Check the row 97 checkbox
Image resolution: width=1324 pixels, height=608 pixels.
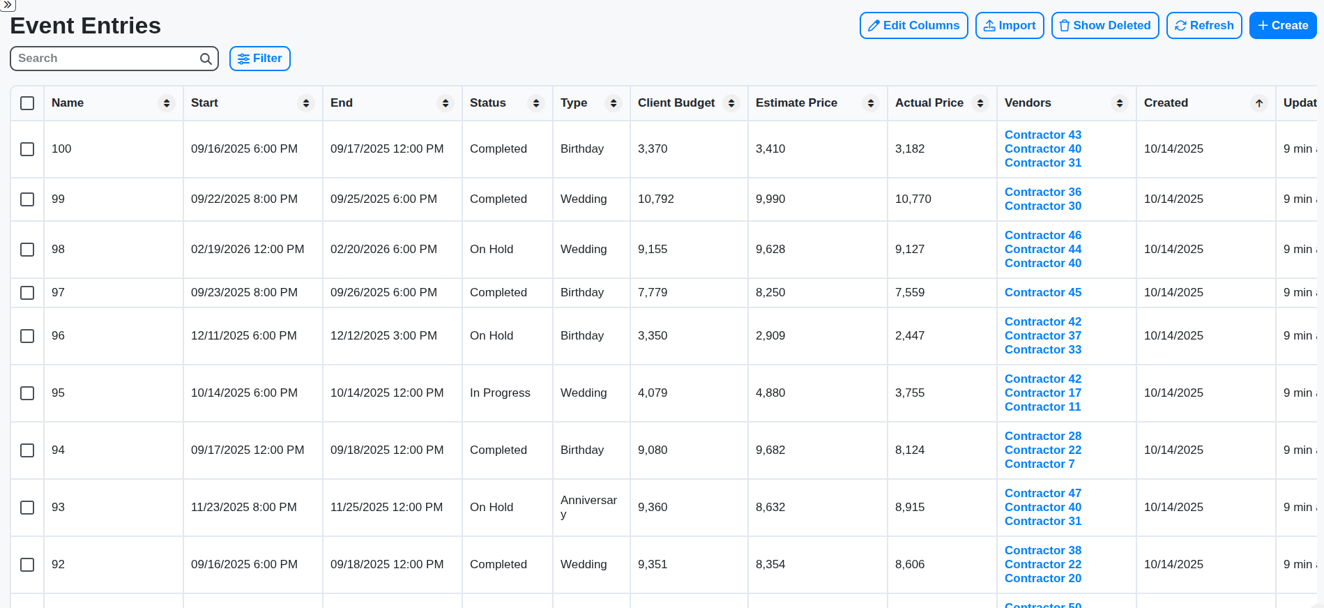[27, 293]
